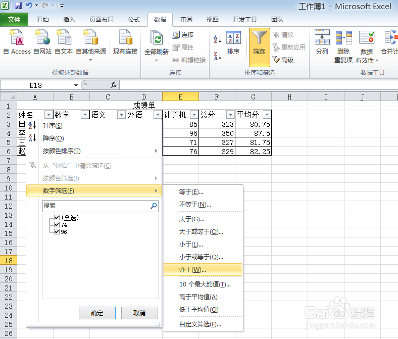The image size is (398, 339).
Task: Choose 等于(E)... equals filter
Action: [x=203, y=192]
